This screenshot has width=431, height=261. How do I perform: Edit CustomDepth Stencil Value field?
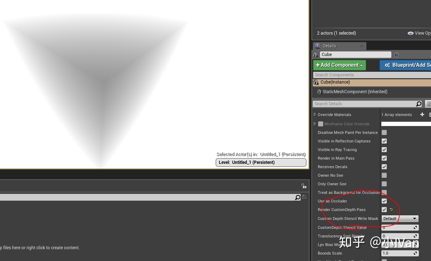pyautogui.click(x=400, y=227)
